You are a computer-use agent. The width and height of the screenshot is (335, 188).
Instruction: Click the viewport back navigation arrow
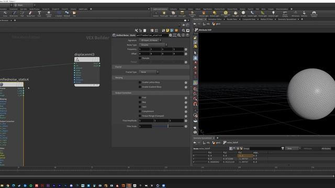pyautogui.click(x=195, y=24)
